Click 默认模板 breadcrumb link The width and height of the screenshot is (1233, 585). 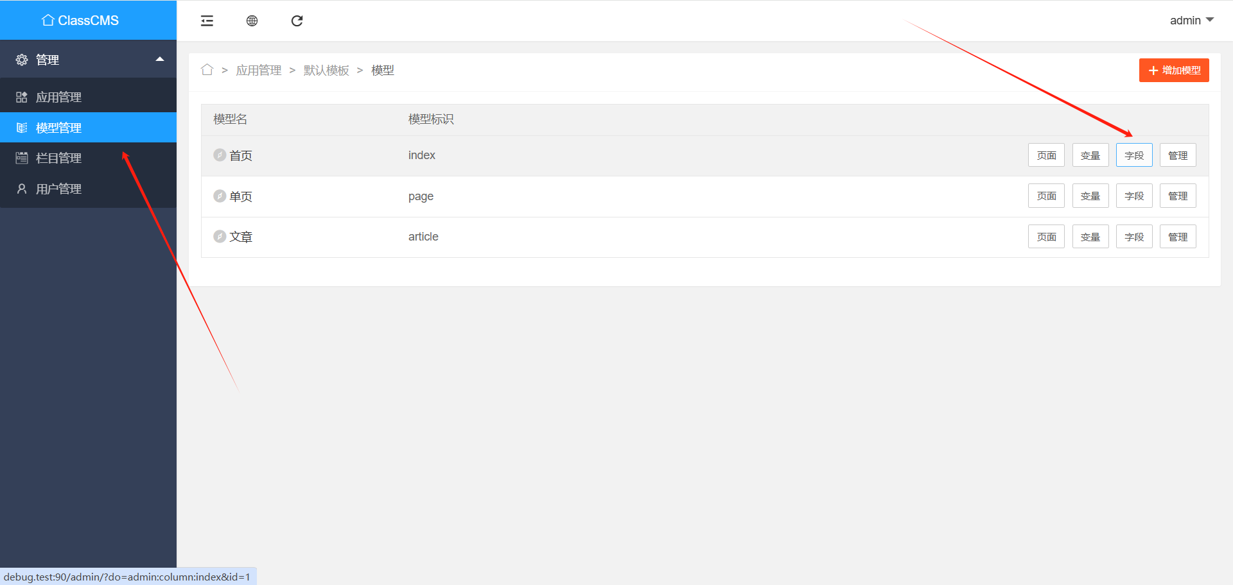pyautogui.click(x=326, y=71)
